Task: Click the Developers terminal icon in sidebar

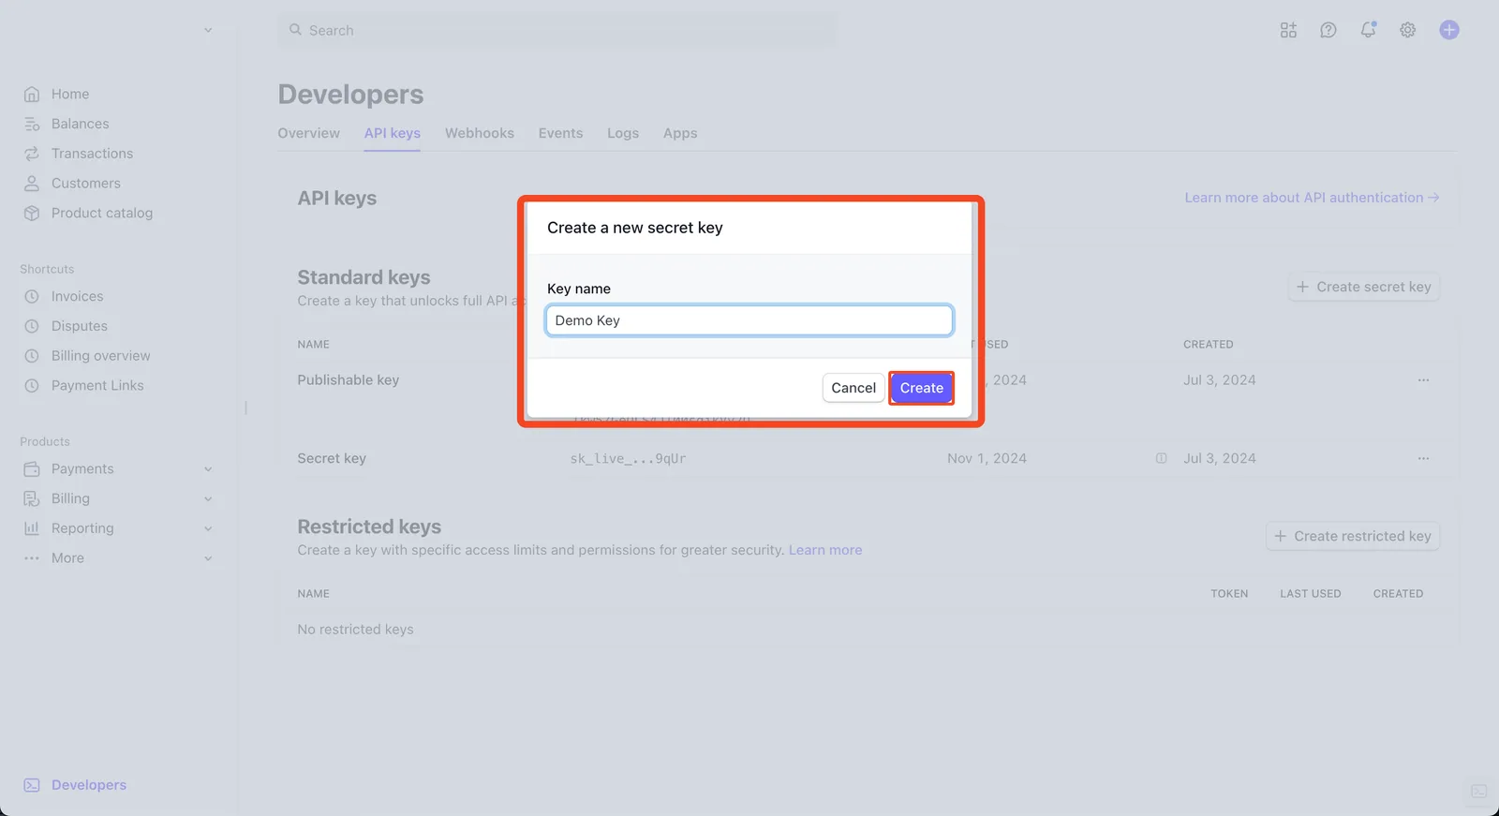Action: [x=32, y=785]
